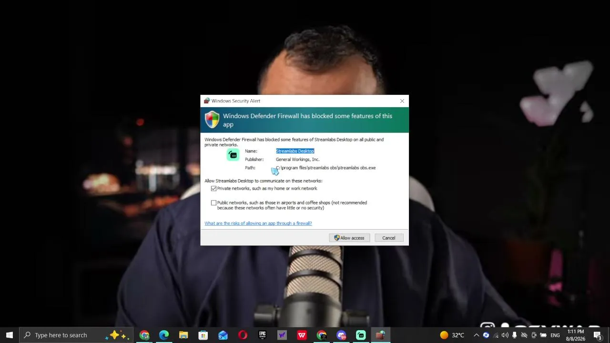Open WPS Office from the taskbar

[302, 335]
